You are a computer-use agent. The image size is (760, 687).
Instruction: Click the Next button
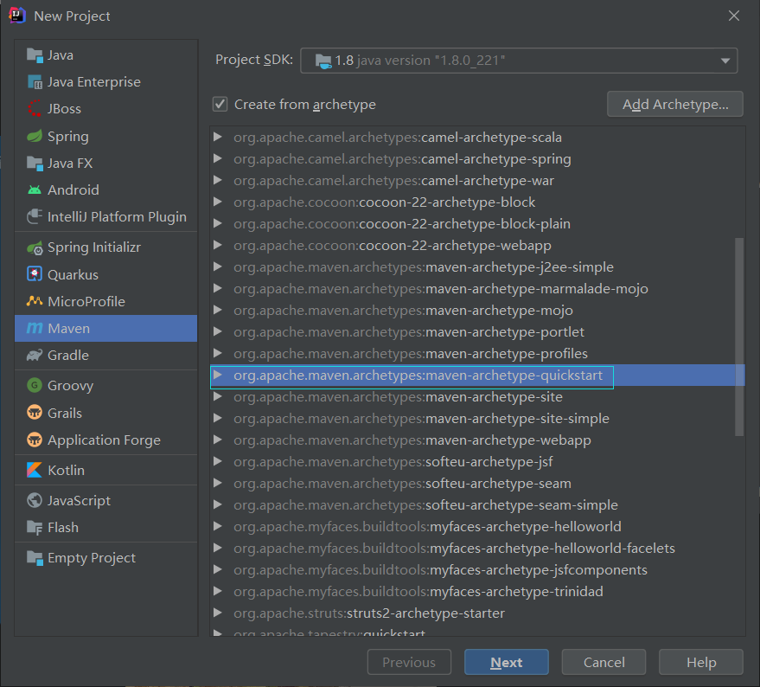coord(507,662)
